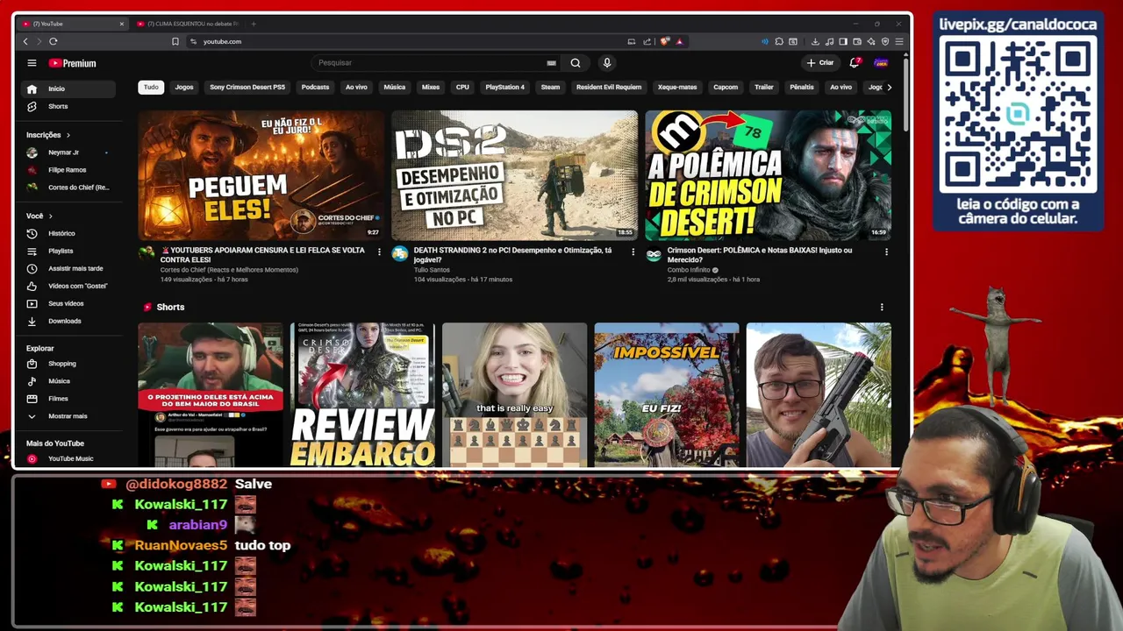The image size is (1123, 631).
Task: Select the PlayStation 4 chip
Action: point(504,87)
